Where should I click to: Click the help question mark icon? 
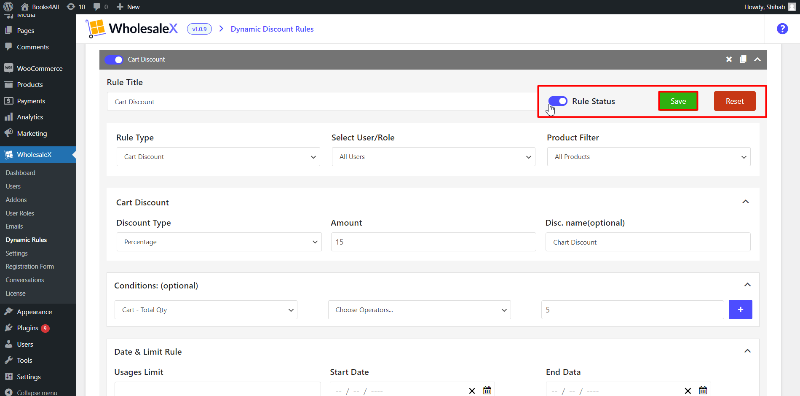(782, 29)
